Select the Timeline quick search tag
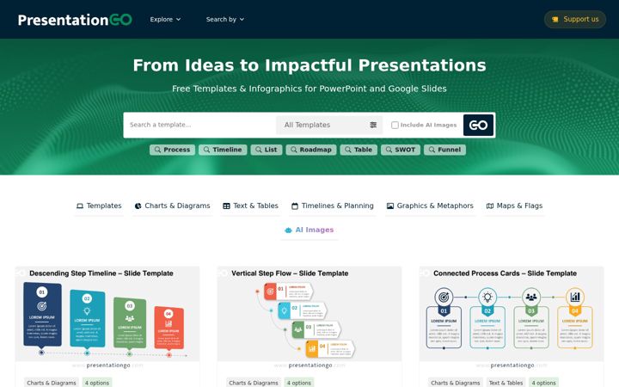 coord(223,150)
